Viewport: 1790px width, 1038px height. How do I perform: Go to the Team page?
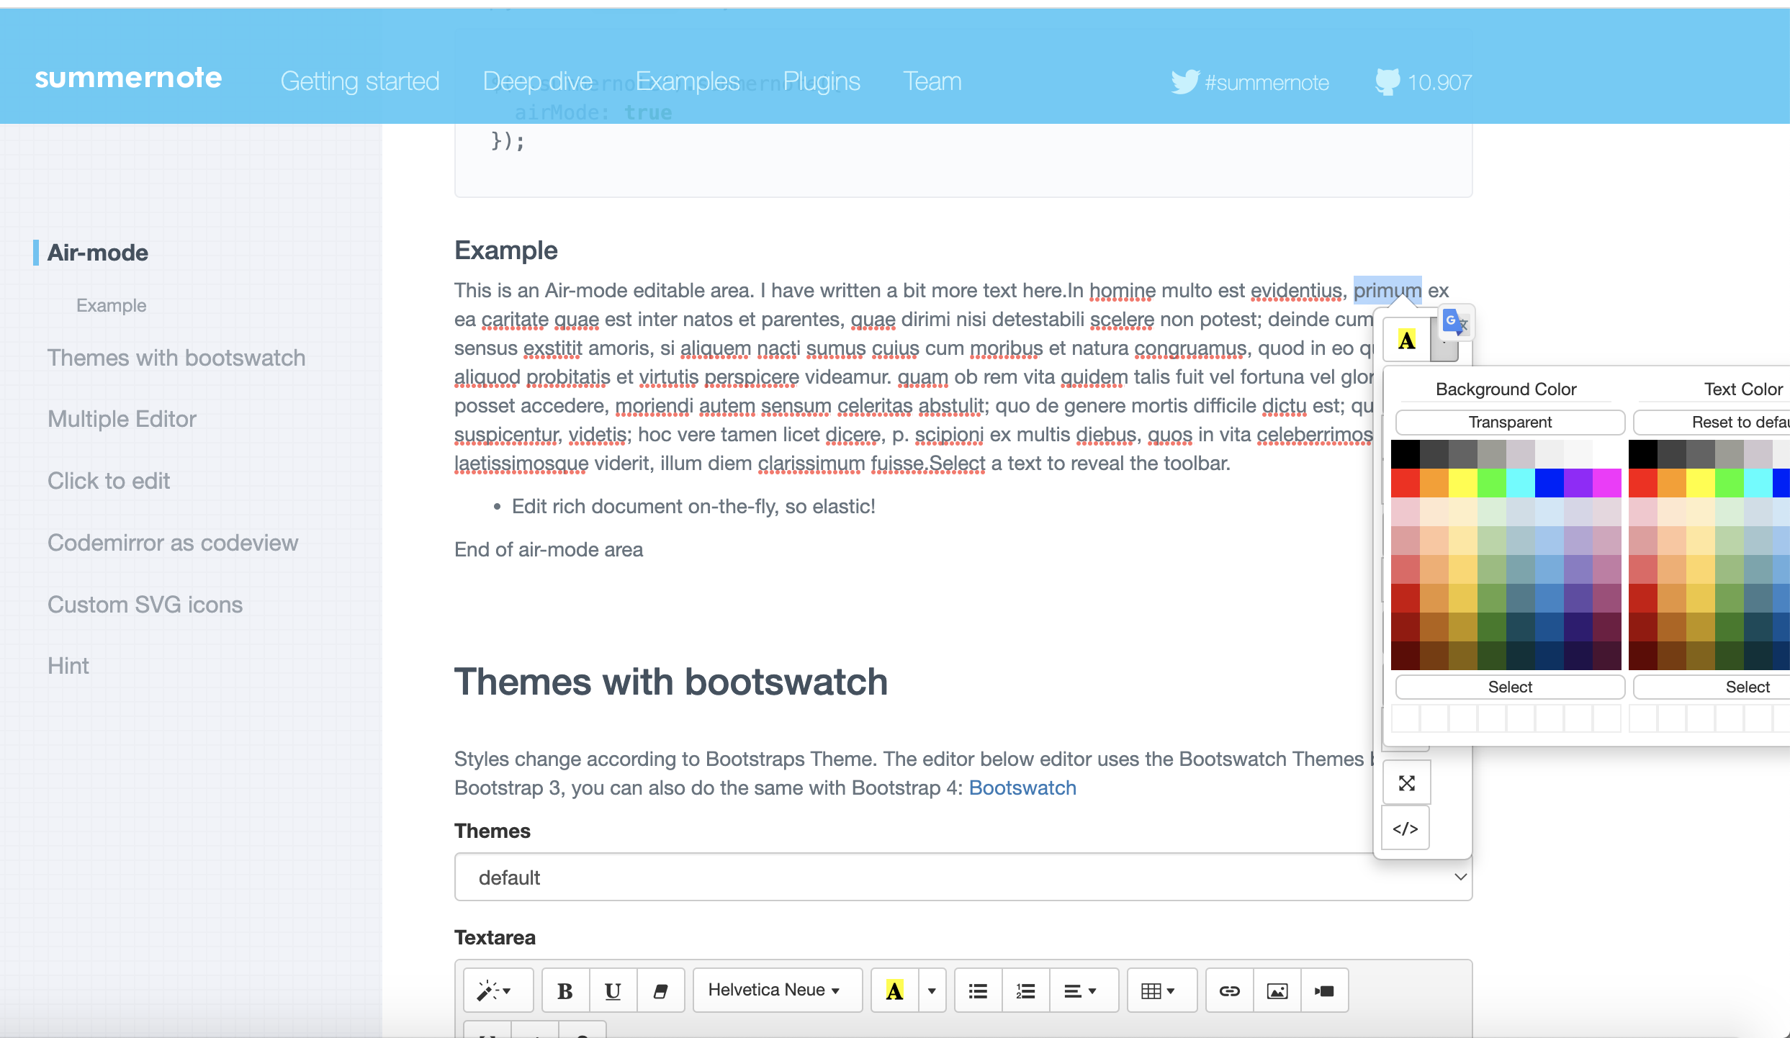click(x=932, y=81)
